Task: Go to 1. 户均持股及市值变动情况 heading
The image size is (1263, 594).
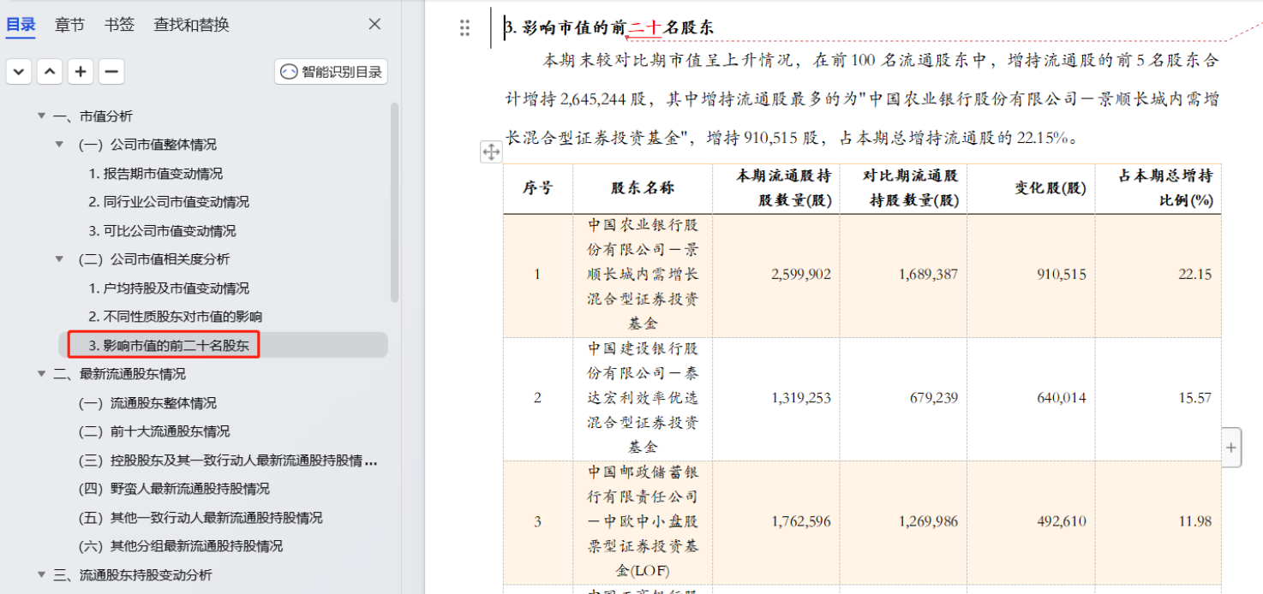Action: pyautogui.click(x=169, y=288)
